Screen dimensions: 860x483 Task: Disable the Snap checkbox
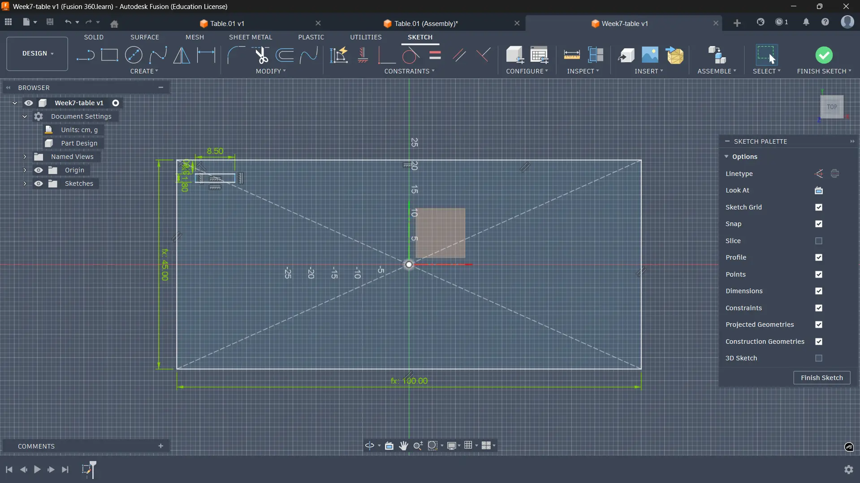pos(819,224)
